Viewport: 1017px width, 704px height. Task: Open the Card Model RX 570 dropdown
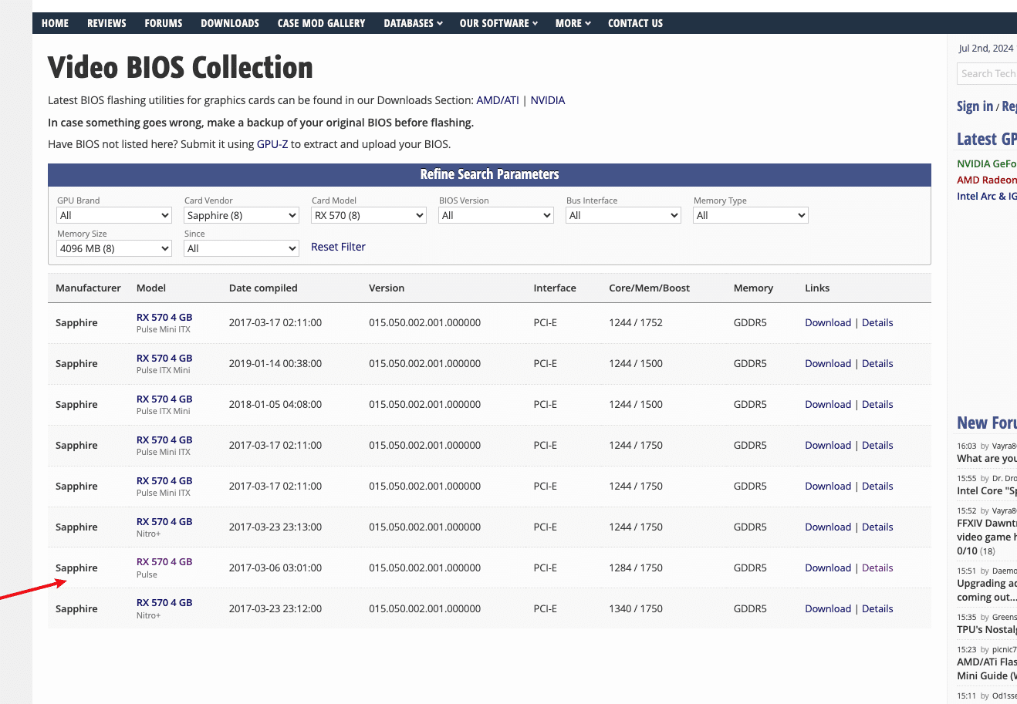(x=368, y=215)
